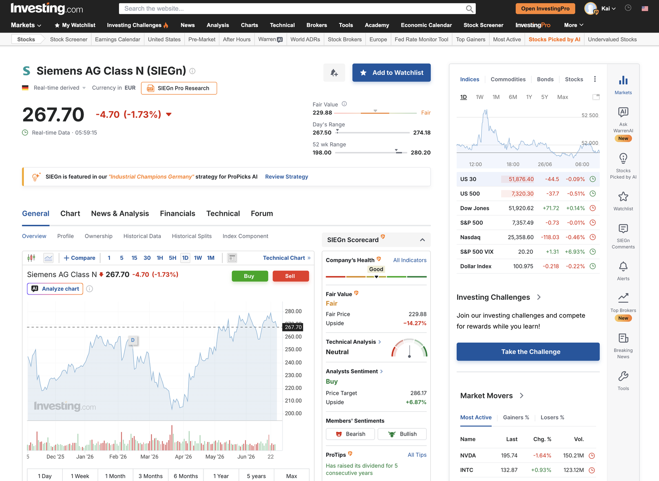This screenshot has width=659, height=481.
Task: Select area chart type icon
Action: [x=49, y=258]
